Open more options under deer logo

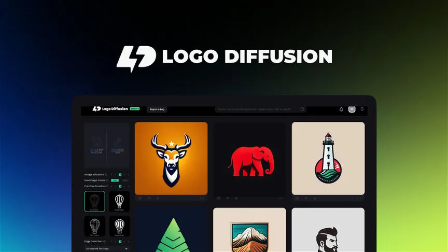(202, 198)
